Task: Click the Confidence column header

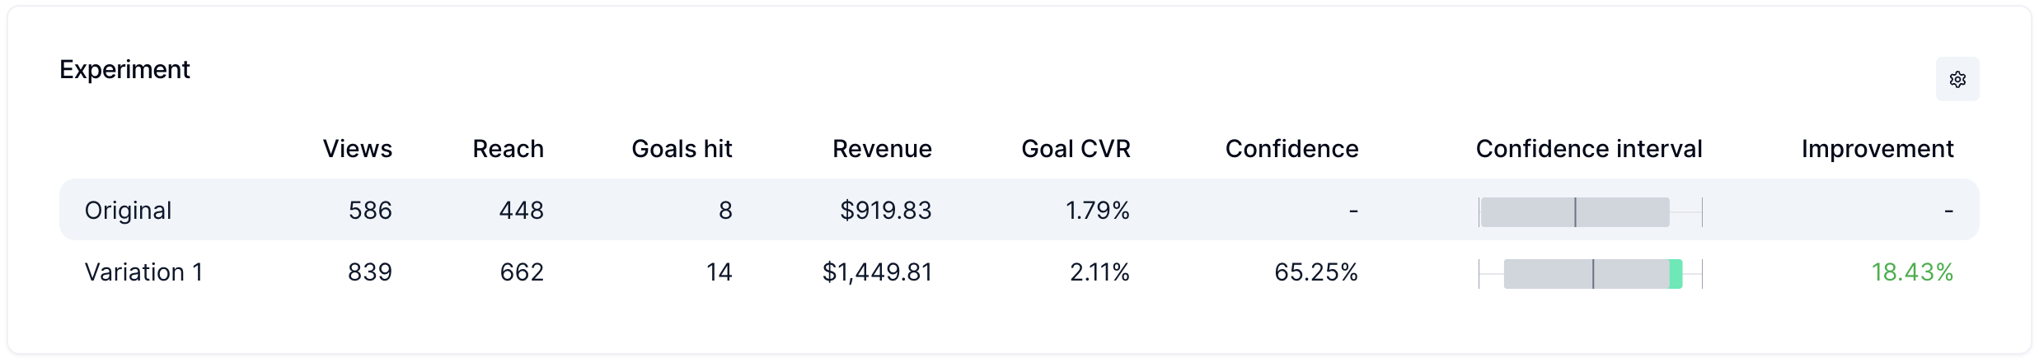Action: click(1291, 149)
